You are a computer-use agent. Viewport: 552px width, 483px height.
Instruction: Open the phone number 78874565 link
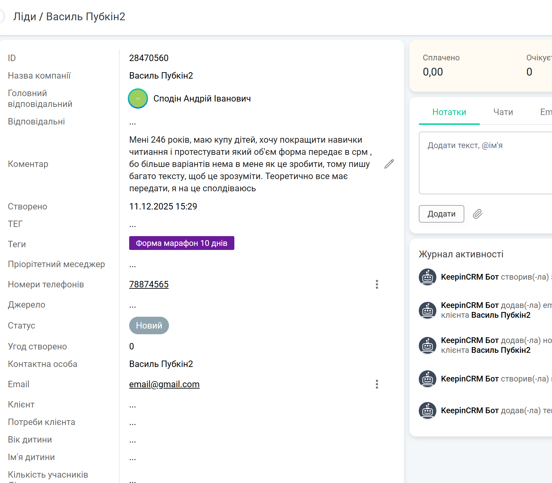click(x=149, y=284)
